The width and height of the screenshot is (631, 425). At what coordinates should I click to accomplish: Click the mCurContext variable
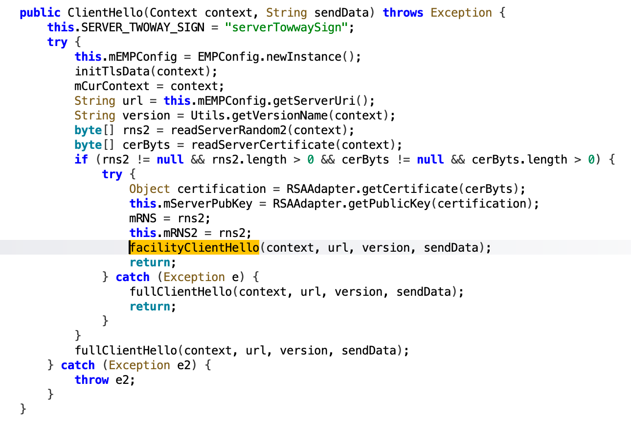pyautogui.click(x=112, y=86)
